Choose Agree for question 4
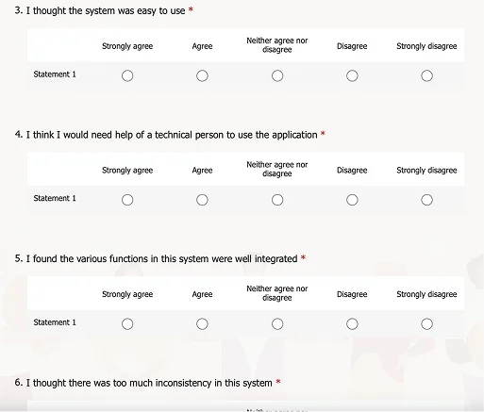Viewport: 484px width, 412px height. coord(202,200)
